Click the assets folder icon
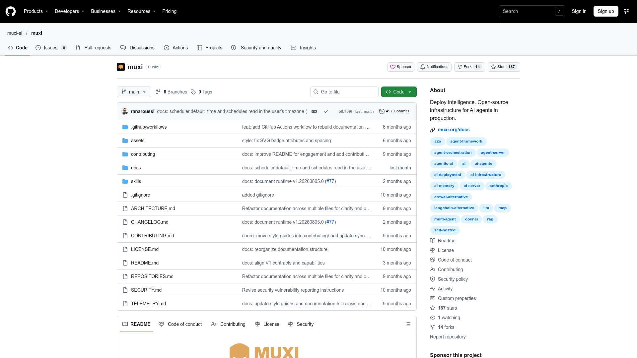This screenshot has width=637, height=358. [x=125, y=141]
